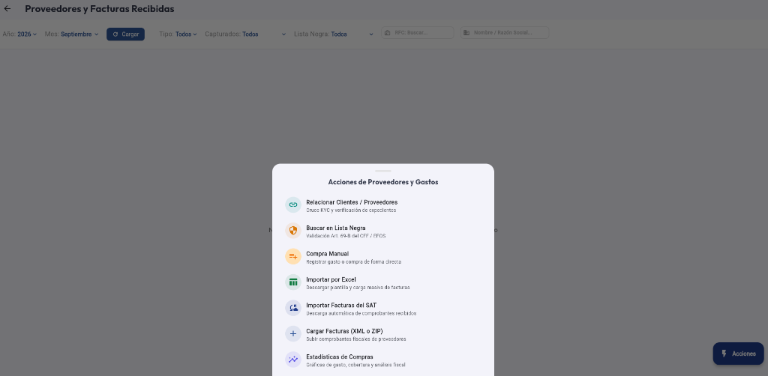Expand the Capturados Todos selector
768x376 pixels.
pos(265,34)
